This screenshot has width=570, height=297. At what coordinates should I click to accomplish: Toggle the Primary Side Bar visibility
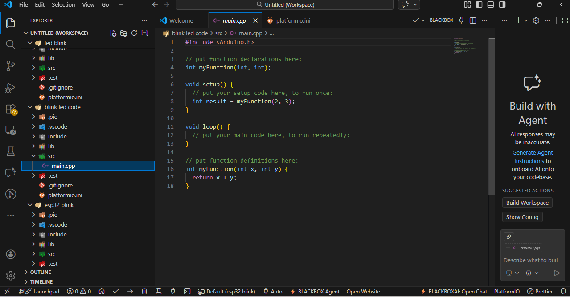tap(479, 5)
